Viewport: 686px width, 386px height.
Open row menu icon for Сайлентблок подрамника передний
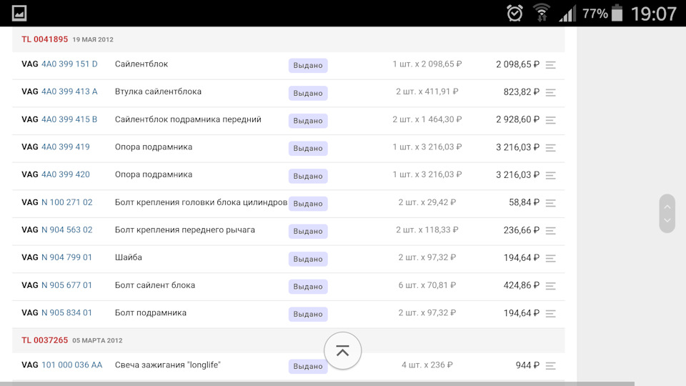pos(550,120)
